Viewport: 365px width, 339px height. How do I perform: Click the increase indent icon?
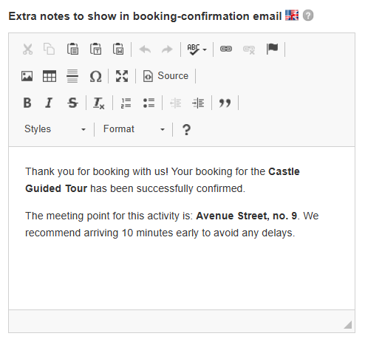[198, 103]
